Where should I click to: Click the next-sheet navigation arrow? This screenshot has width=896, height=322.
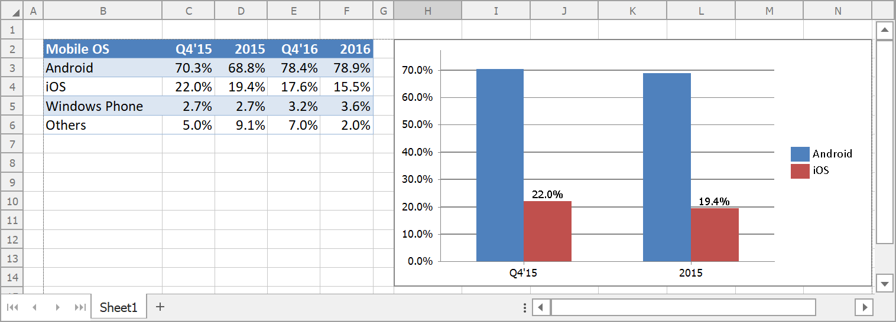pyautogui.click(x=57, y=307)
